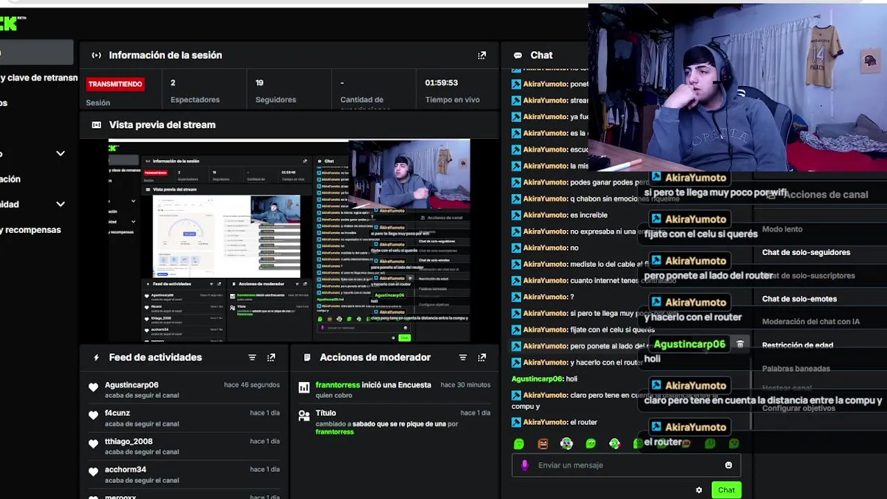The width and height of the screenshot is (887, 499).
Task: Open Configurar objetivos
Action: point(798,408)
